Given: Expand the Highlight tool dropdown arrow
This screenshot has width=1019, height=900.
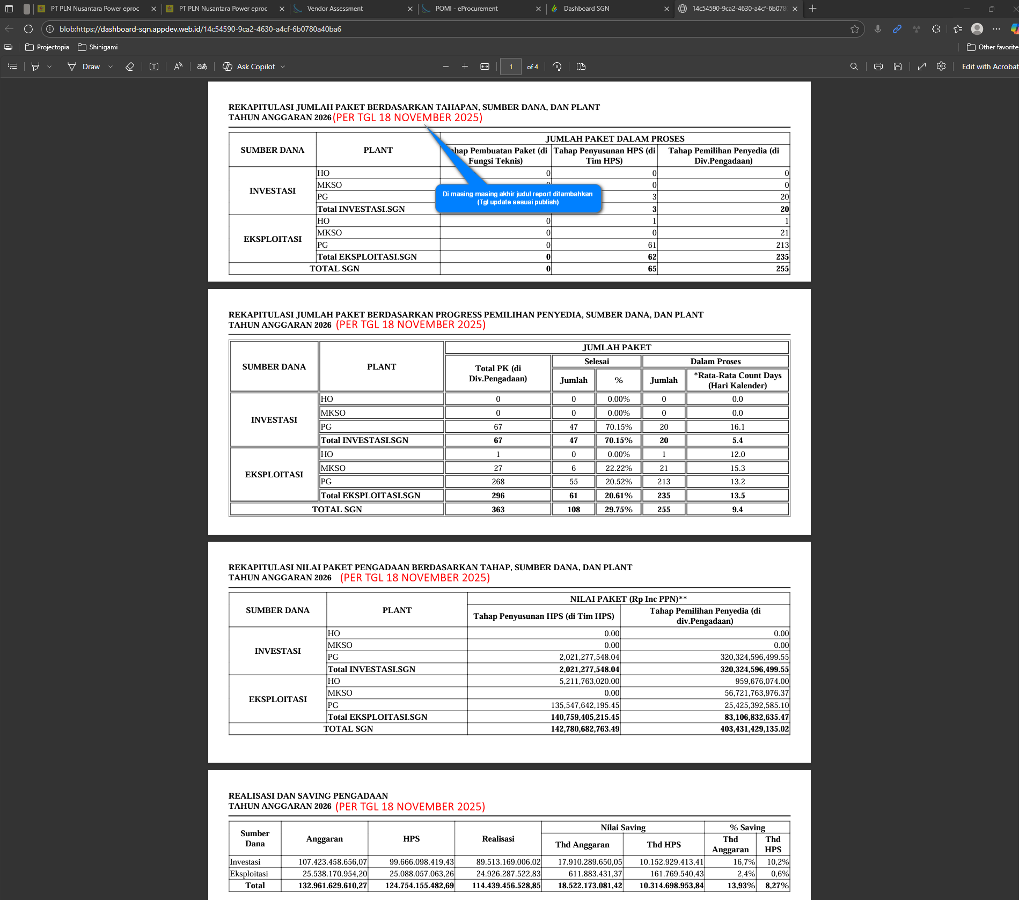Looking at the screenshot, I should tap(49, 67).
